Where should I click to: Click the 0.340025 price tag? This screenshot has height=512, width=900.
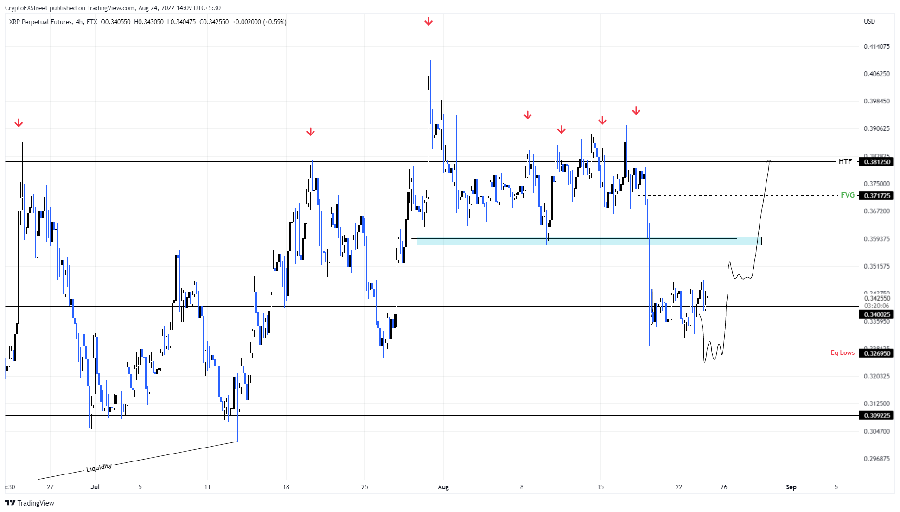point(876,314)
